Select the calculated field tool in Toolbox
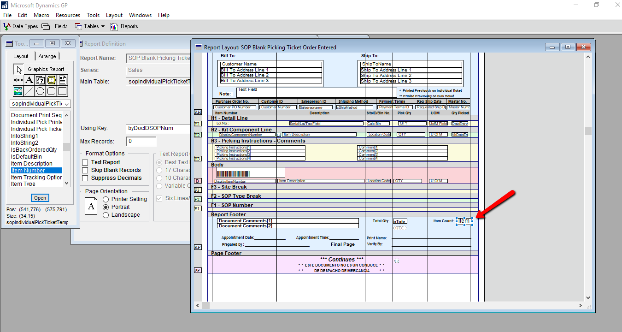 (x=41, y=80)
